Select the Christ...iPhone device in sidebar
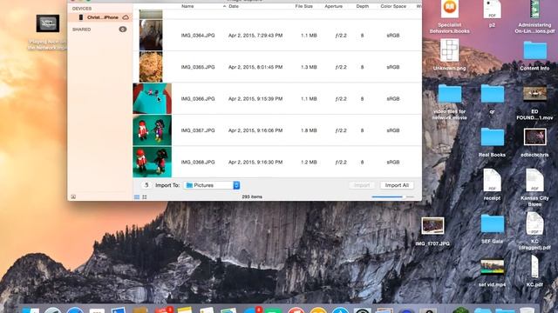 click(x=100, y=17)
